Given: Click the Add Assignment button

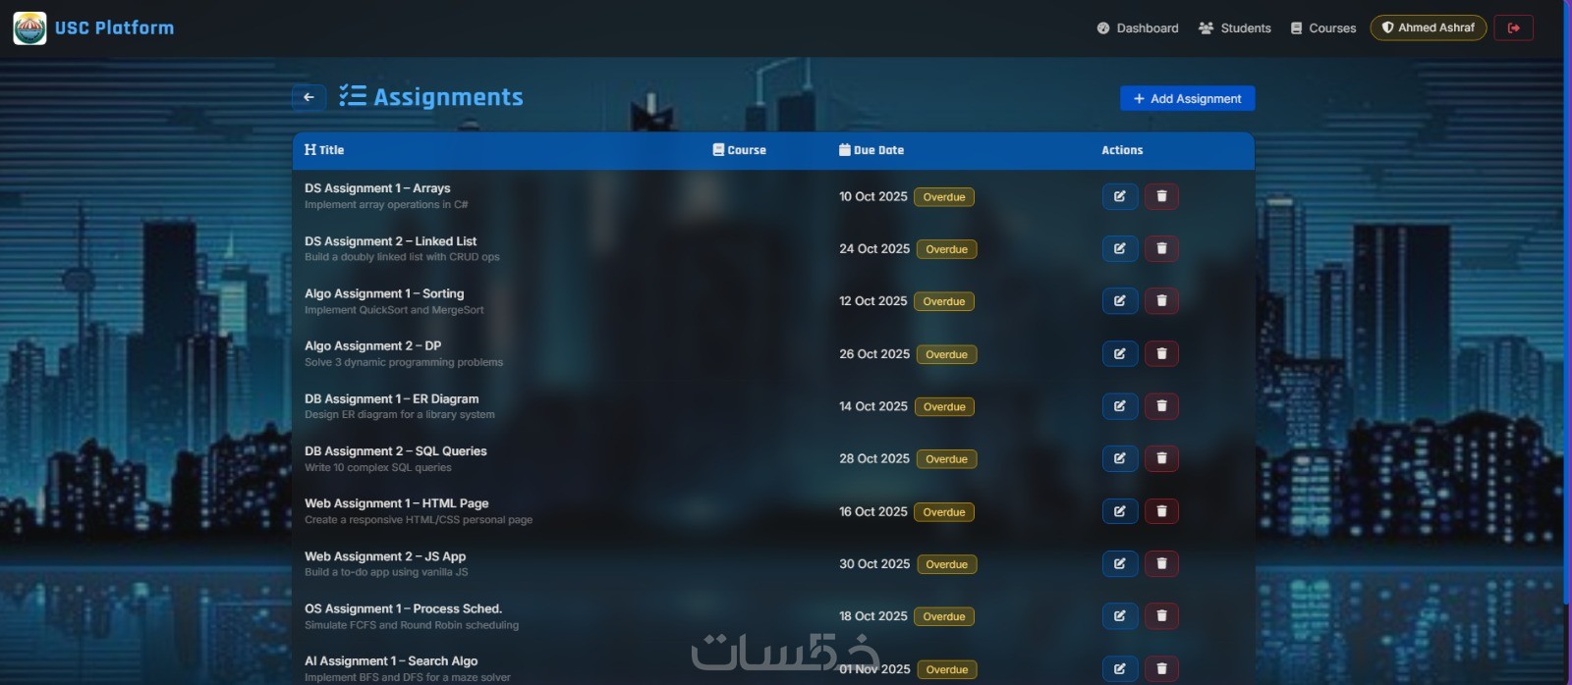Looking at the screenshot, I should [1187, 99].
